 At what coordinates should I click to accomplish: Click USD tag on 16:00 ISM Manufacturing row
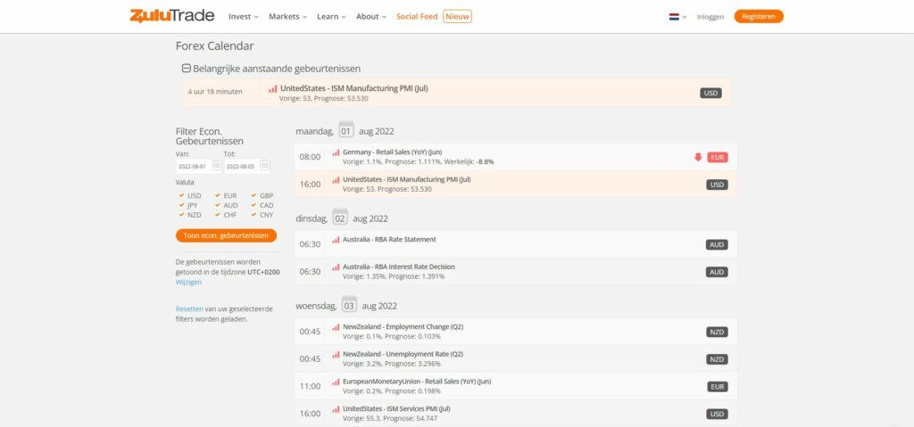coord(717,185)
